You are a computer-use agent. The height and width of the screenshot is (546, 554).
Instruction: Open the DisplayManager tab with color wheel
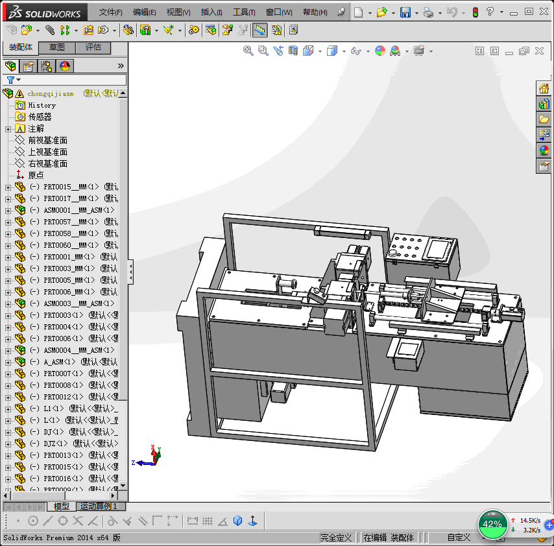(65, 65)
